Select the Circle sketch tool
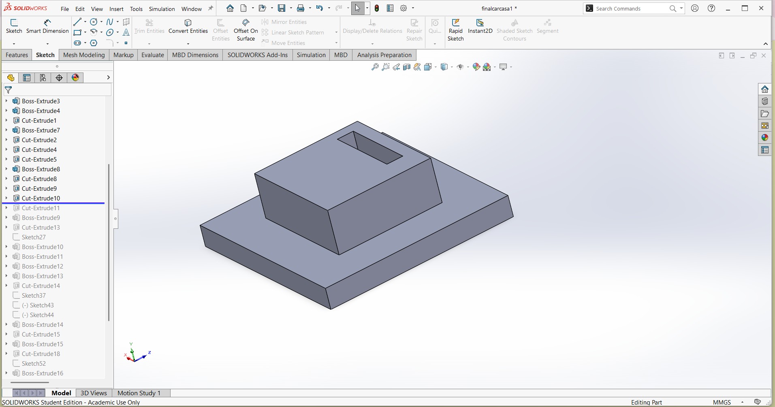 (94, 22)
